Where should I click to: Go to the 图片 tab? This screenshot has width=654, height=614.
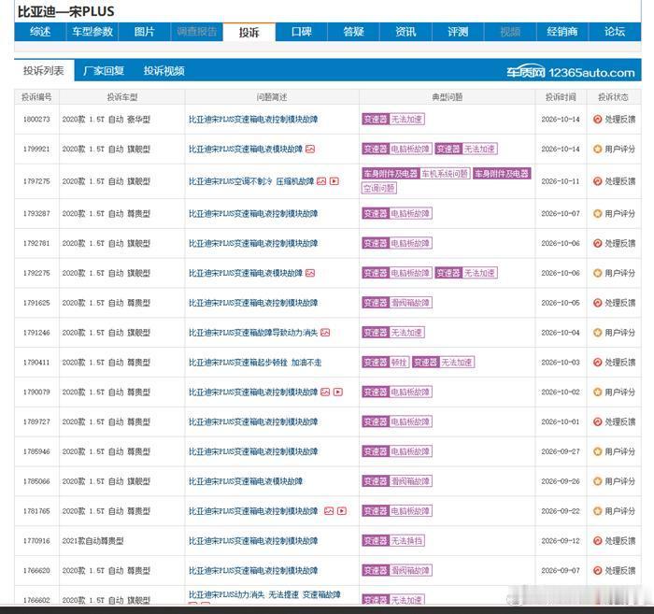click(x=144, y=32)
